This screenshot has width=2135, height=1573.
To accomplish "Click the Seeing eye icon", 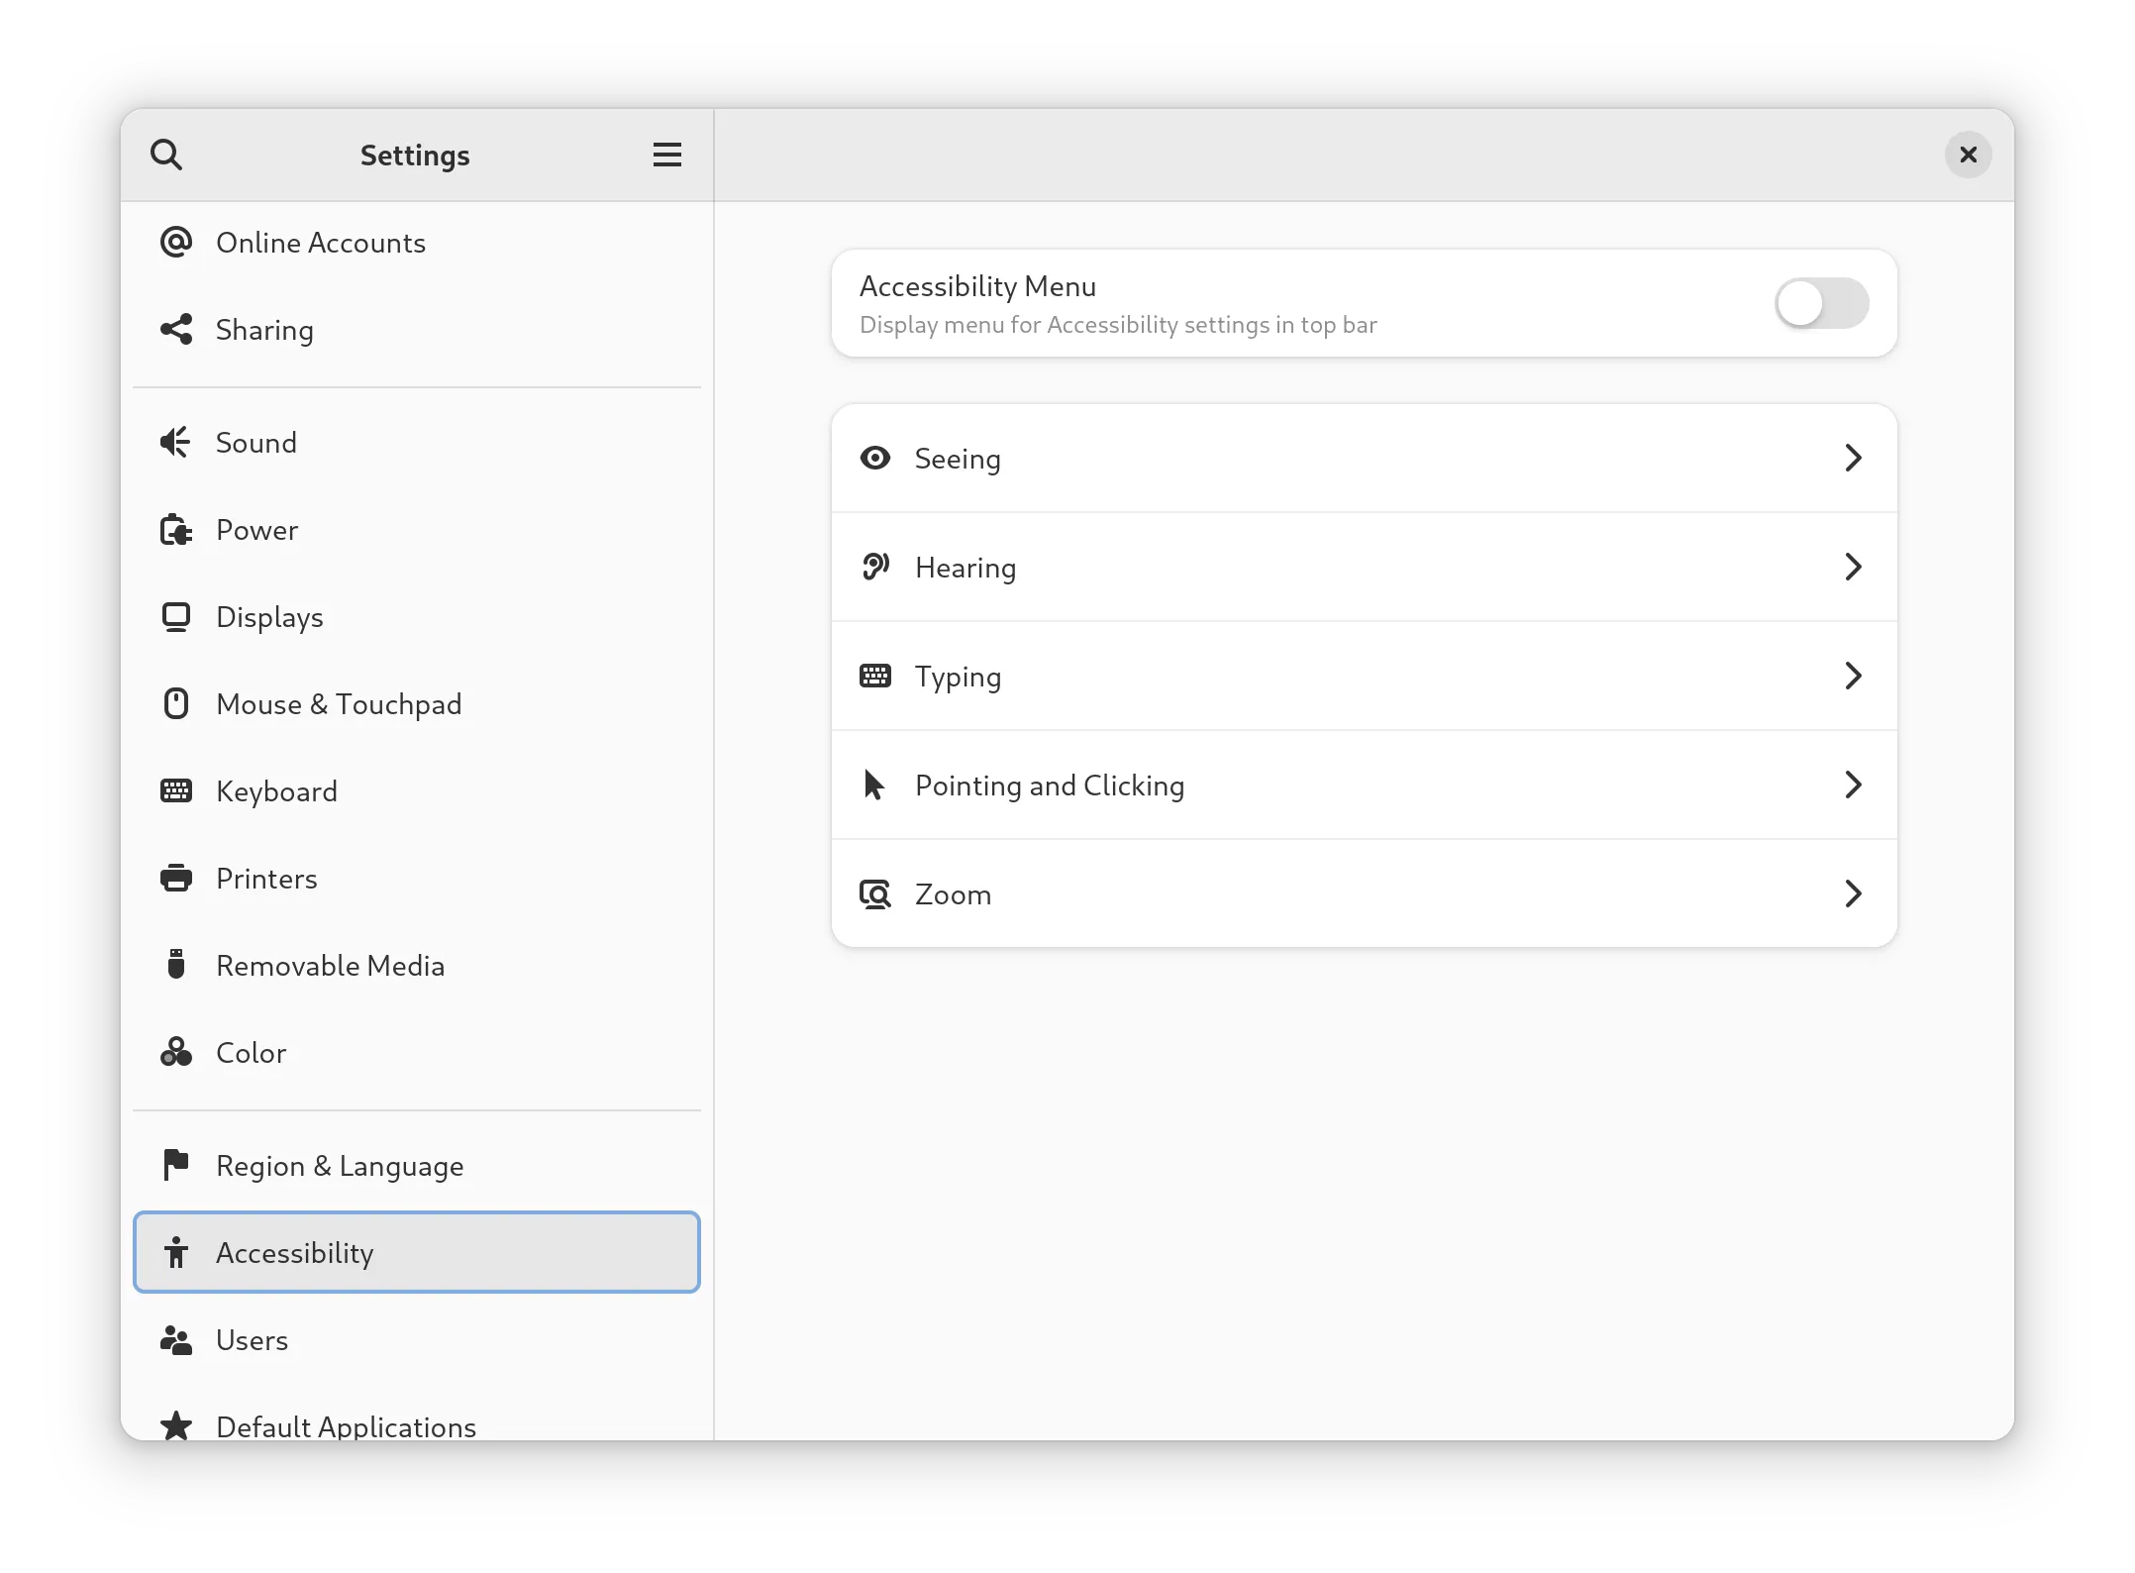I will [874, 458].
